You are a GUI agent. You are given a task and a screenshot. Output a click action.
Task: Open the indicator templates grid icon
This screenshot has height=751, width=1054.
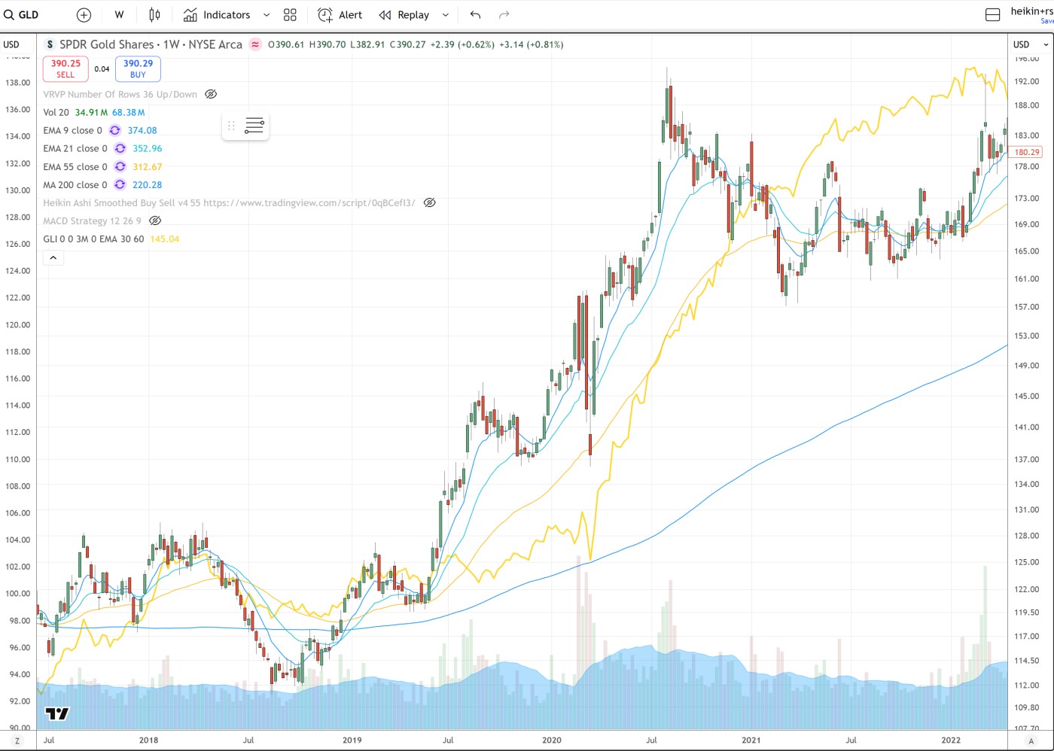[x=290, y=15]
